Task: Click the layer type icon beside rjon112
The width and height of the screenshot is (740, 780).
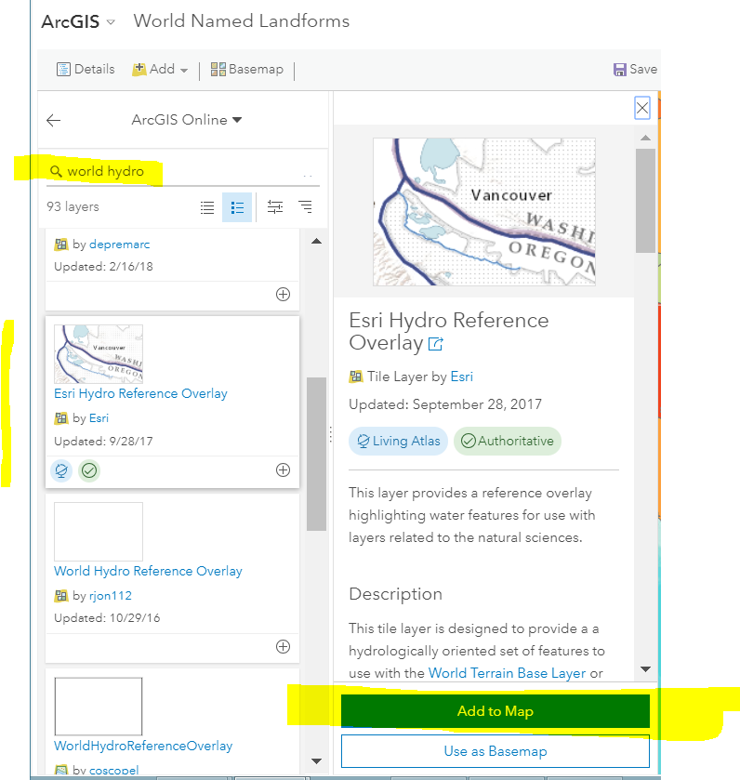Action: [x=61, y=596]
